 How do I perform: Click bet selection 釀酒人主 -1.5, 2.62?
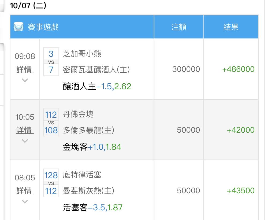coord(97,86)
